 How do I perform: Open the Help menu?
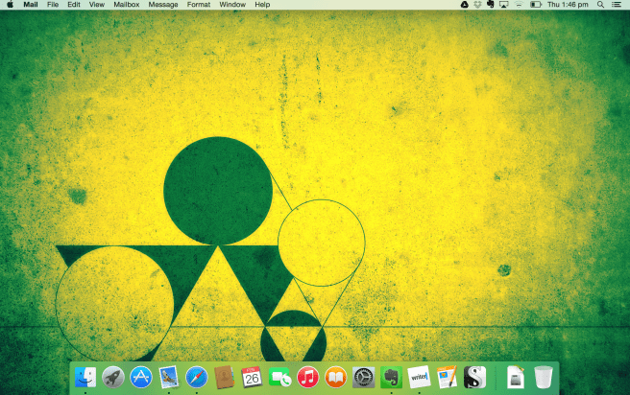click(x=262, y=5)
